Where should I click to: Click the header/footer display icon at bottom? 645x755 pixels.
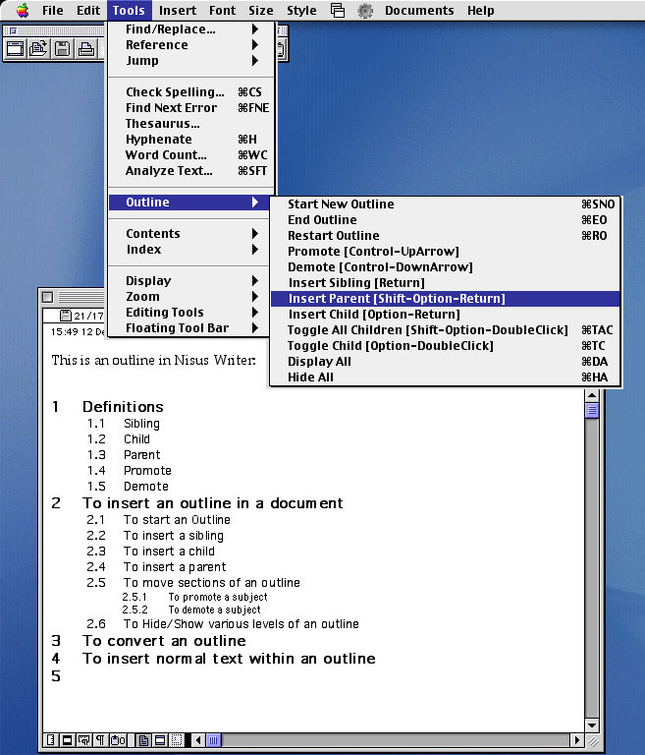(67, 740)
